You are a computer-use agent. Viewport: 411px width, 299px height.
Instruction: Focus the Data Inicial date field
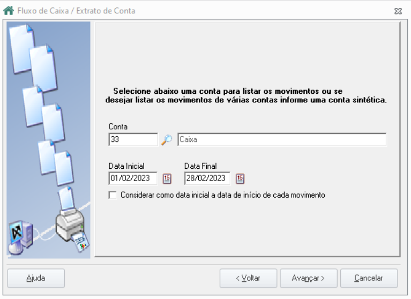pos(133,178)
